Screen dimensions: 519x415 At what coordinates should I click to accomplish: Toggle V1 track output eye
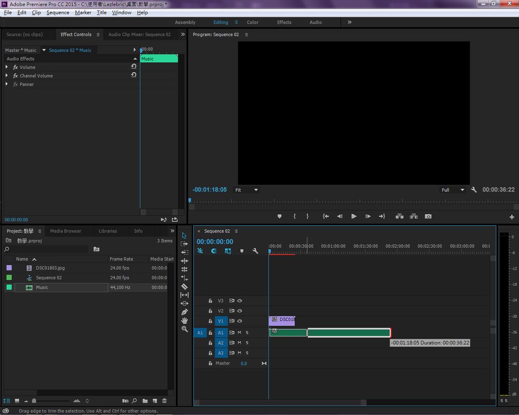coord(240,321)
